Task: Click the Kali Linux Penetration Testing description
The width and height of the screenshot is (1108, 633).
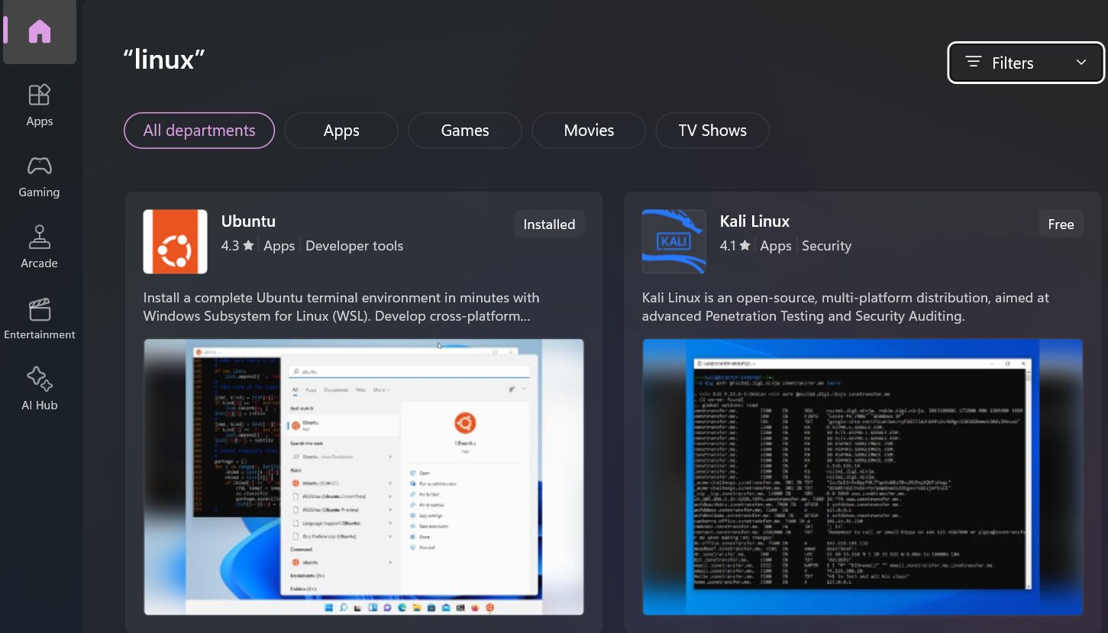Action: (x=845, y=307)
